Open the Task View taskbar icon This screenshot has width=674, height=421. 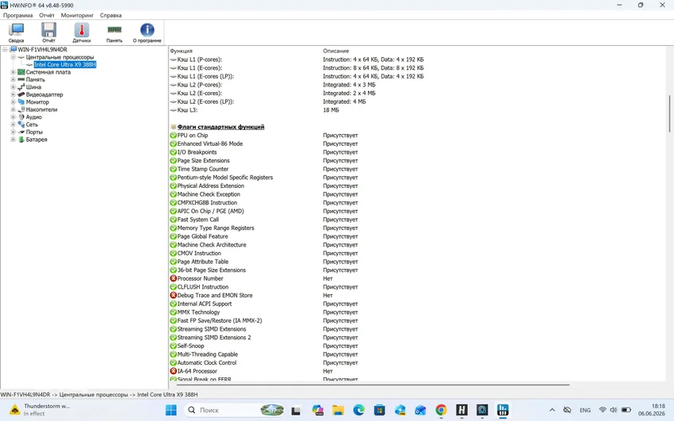tap(297, 410)
